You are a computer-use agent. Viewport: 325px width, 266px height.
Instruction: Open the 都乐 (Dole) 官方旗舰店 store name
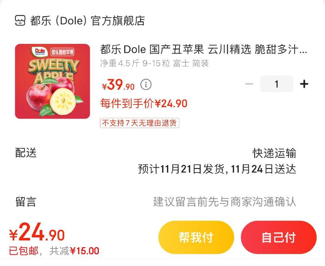coord(87,21)
